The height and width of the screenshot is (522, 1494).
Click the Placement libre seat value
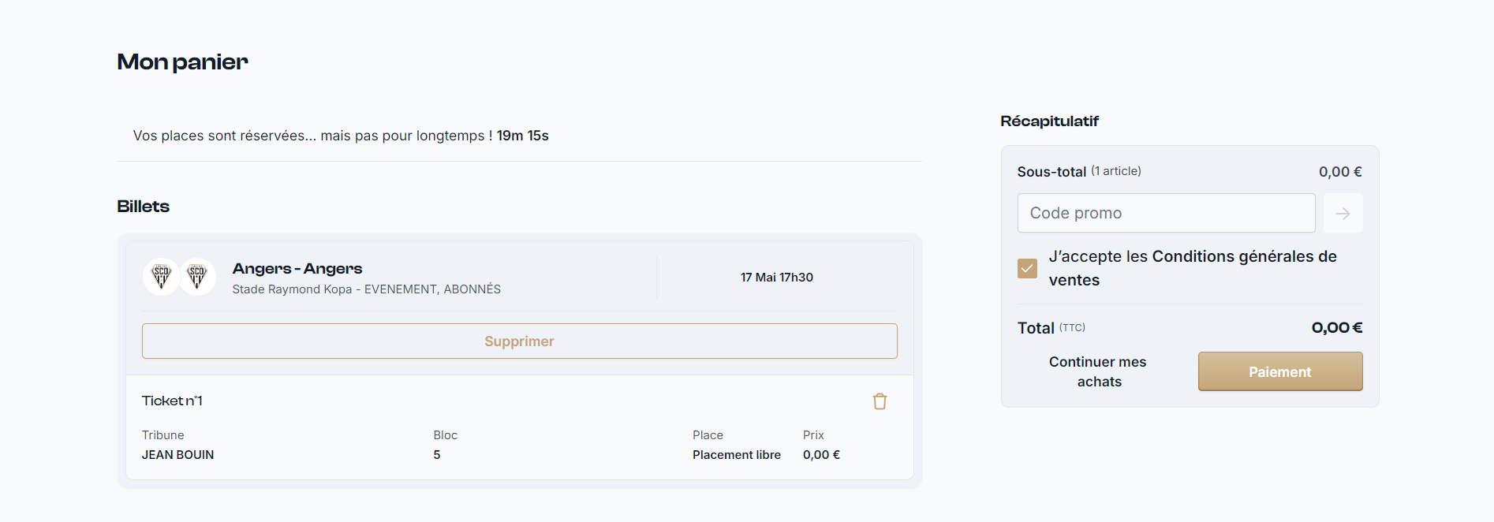click(737, 455)
